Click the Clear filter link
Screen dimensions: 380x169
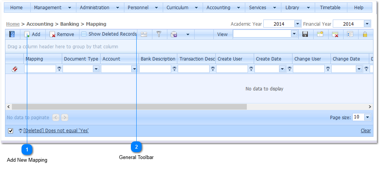(365, 131)
